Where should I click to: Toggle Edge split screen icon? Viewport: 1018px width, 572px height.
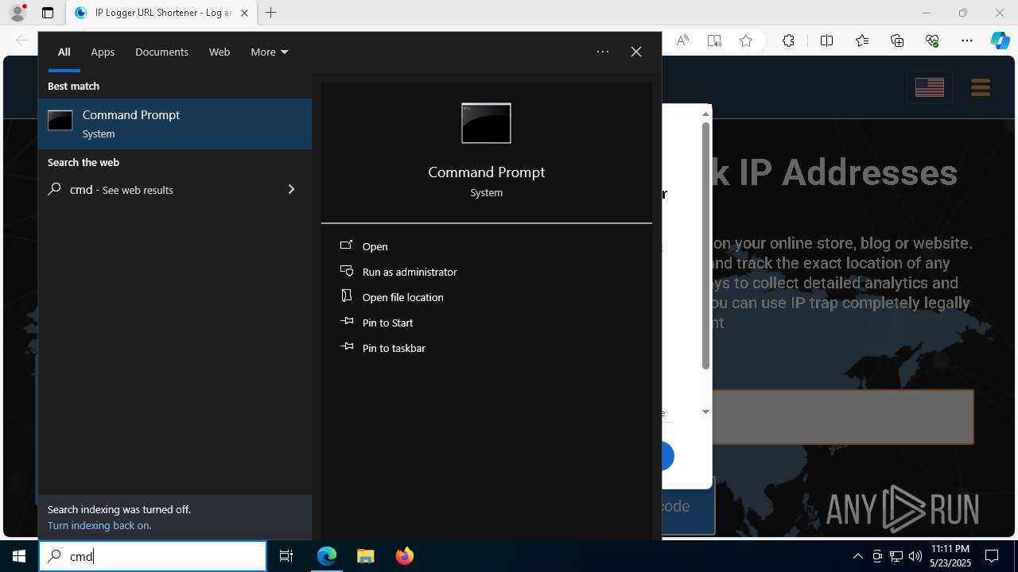[826, 41]
